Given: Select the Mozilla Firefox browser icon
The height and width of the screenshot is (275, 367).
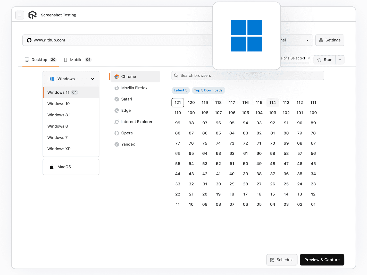Looking at the screenshot, I should [117, 88].
